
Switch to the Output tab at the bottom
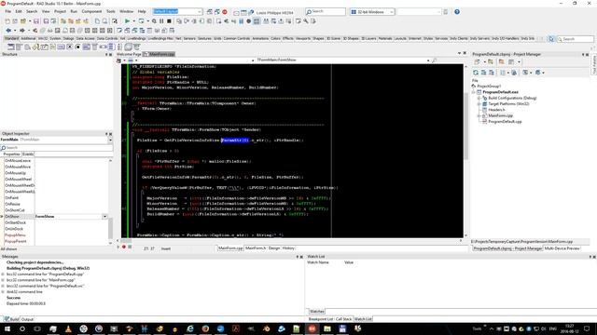tap(27, 319)
